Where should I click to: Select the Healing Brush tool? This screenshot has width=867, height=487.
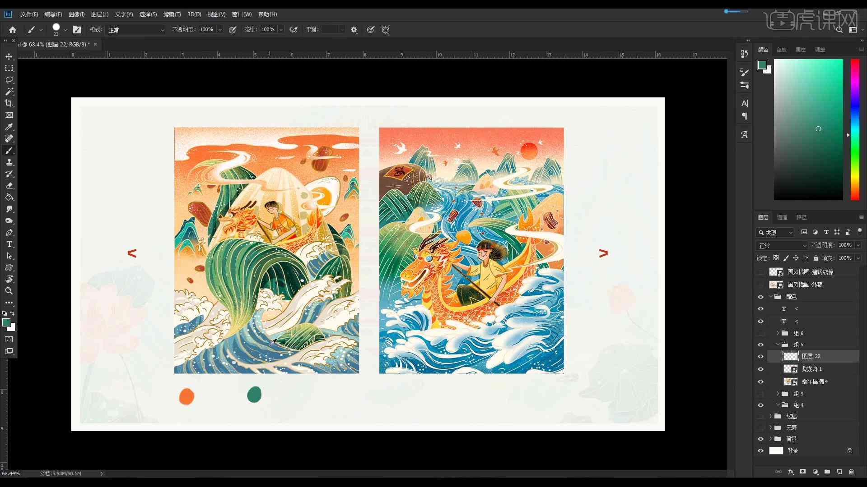[9, 138]
